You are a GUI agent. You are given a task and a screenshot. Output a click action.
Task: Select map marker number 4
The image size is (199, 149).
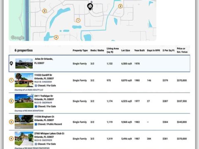[x=56, y=37]
